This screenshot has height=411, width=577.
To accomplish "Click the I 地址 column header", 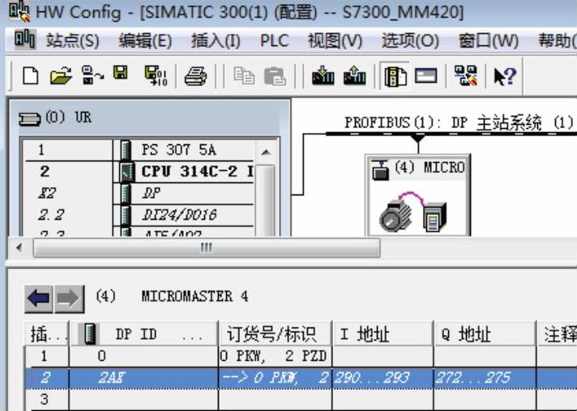I will pyautogui.click(x=383, y=334).
